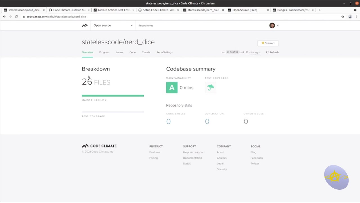Click the other issues count of 0
Viewport: 360px width, 203px height.
tap(246, 122)
